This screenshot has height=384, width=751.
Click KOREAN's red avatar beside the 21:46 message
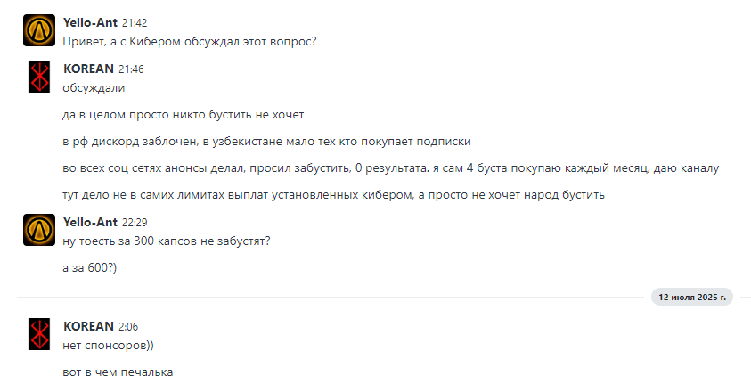click(x=39, y=77)
